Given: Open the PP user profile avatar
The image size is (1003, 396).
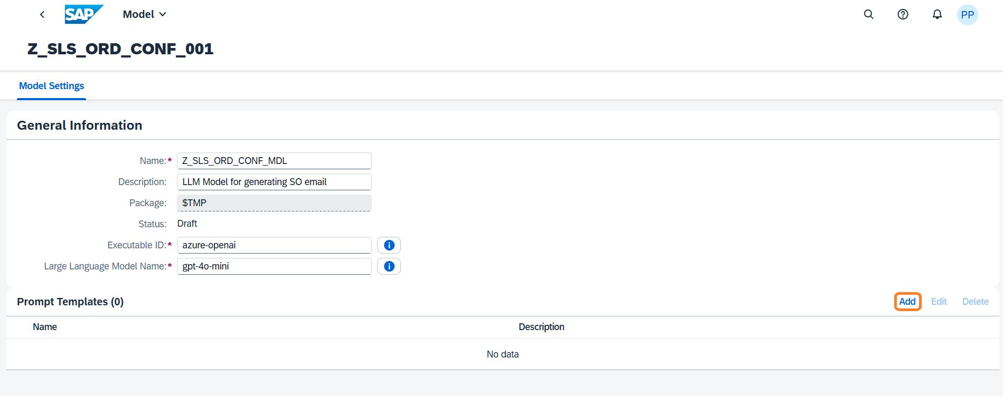Looking at the screenshot, I should [967, 15].
